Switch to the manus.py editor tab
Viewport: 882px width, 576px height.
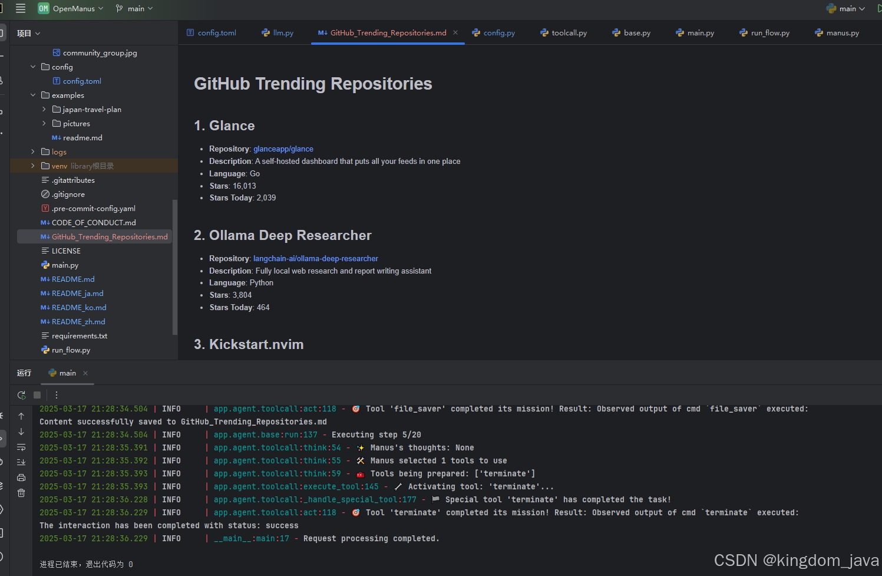pos(837,33)
